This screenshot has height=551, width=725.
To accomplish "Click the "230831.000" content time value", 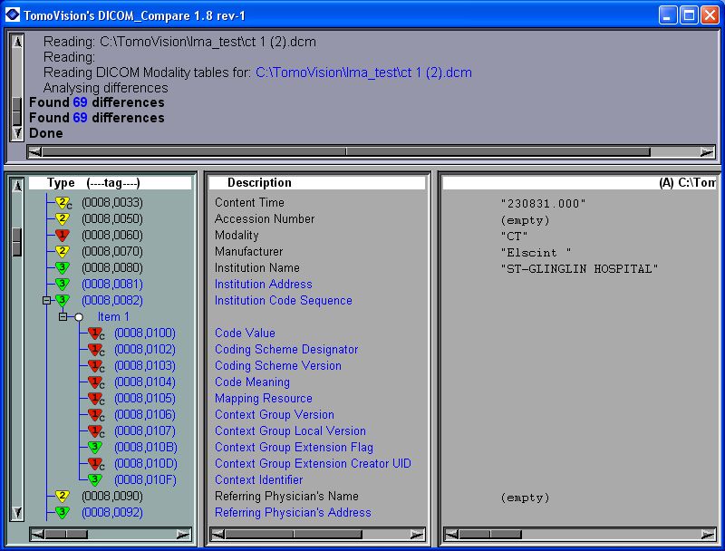I will pyautogui.click(x=543, y=204).
